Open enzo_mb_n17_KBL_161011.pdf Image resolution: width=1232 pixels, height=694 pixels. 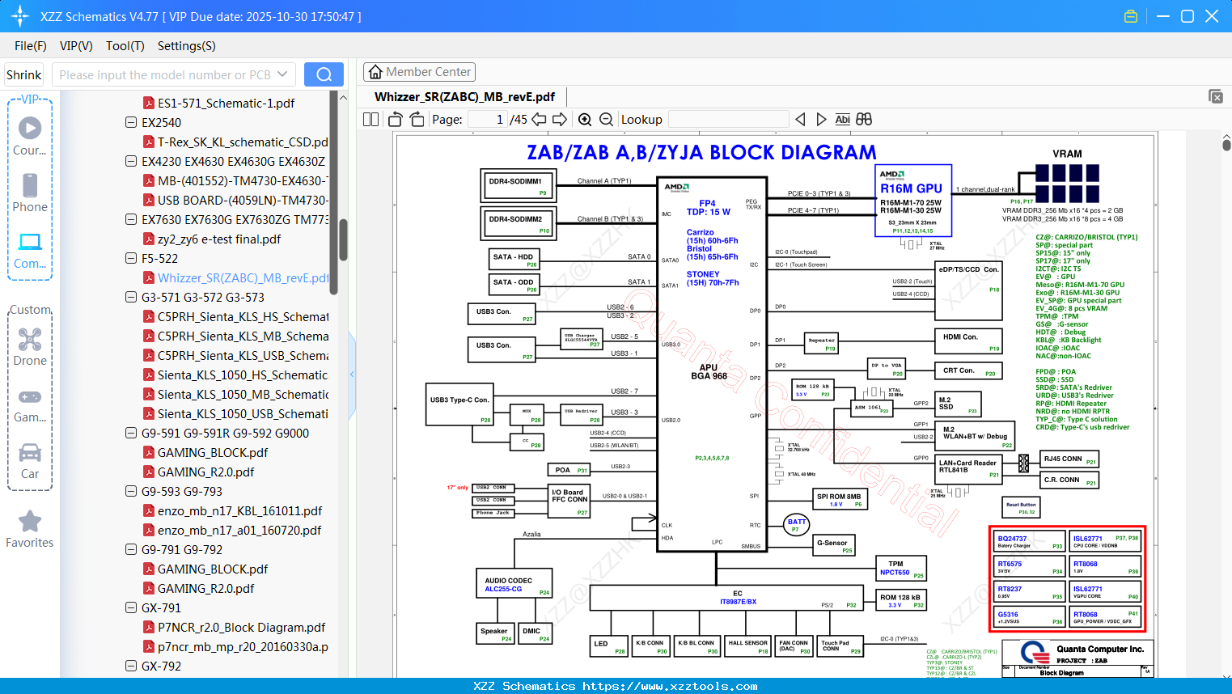coord(239,510)
